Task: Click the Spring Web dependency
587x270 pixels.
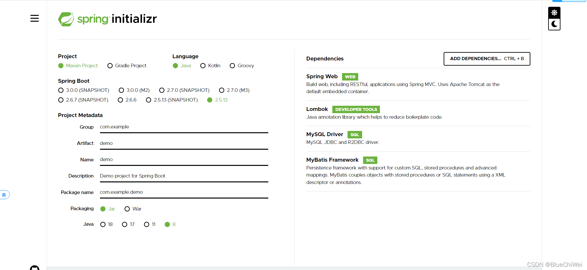Action: (x=418, y=84)
